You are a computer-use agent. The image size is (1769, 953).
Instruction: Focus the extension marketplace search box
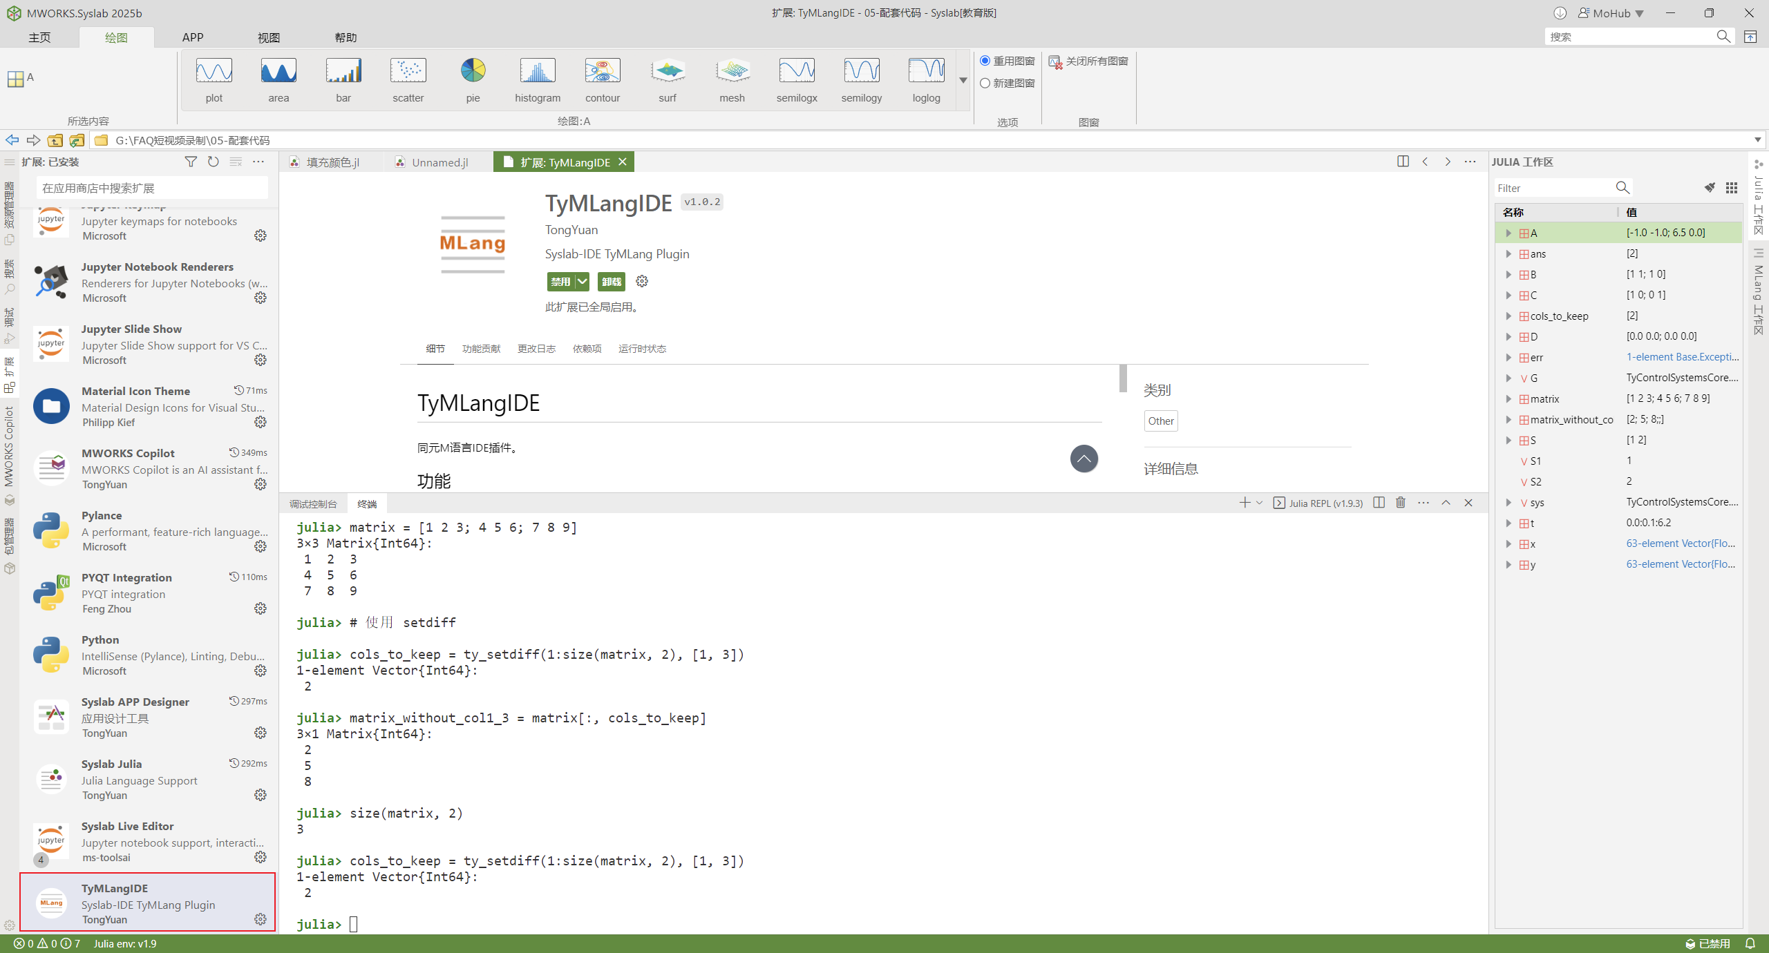click(152, 188)
